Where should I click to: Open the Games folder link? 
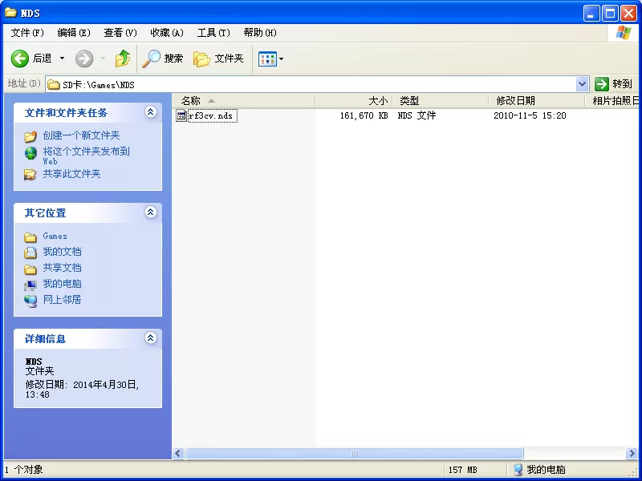tap(55, 236)
